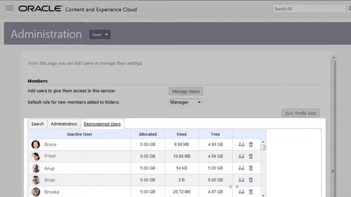
Task: Click Preet's profile avatar
Action: click(x=36, y=157)
